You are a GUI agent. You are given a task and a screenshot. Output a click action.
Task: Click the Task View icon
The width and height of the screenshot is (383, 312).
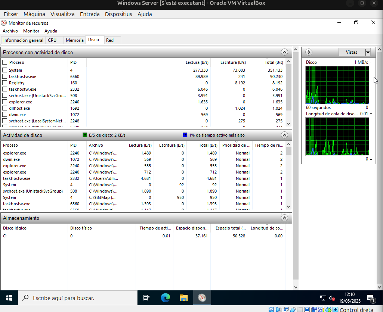point(146,298)
